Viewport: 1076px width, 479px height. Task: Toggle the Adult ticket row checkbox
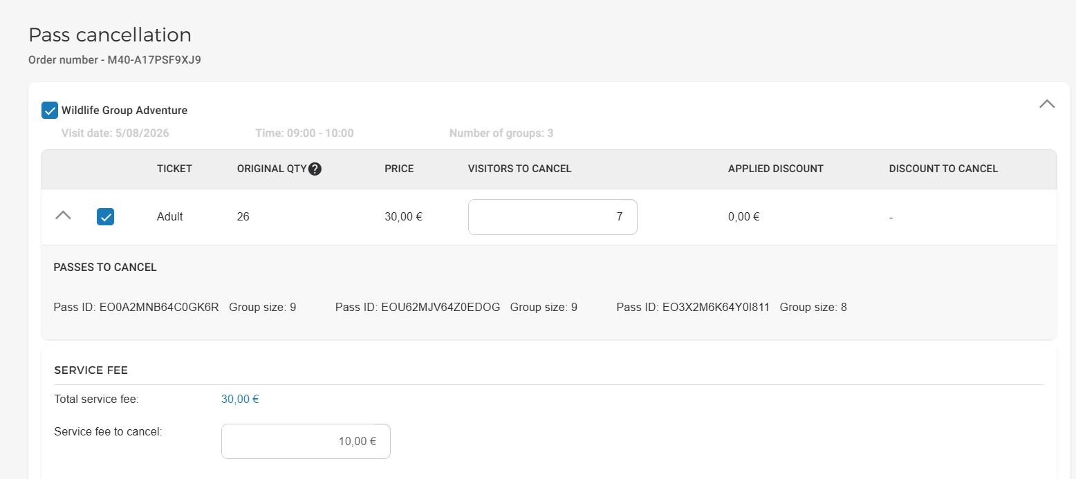coord(106,217)
